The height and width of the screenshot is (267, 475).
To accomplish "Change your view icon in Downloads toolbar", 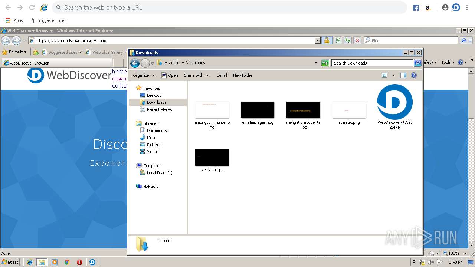I will coord(384,75).
